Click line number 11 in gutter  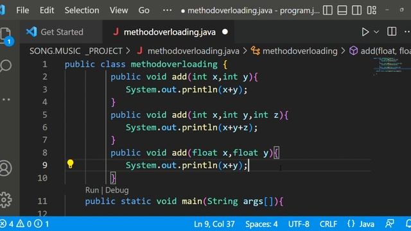42,201
